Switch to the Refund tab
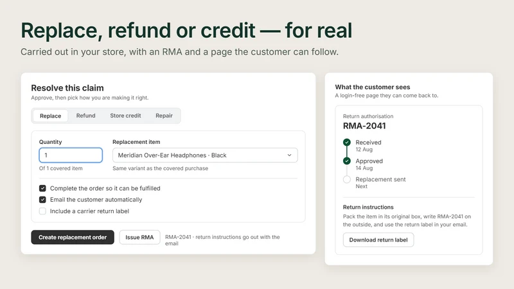Viewport: 514px width, 289px height. pyautogui.click(x=86, y=116)
